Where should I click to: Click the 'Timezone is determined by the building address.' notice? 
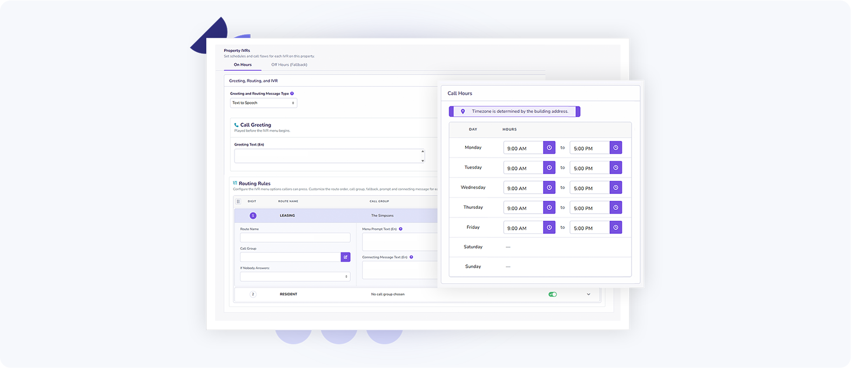[514, 112]
